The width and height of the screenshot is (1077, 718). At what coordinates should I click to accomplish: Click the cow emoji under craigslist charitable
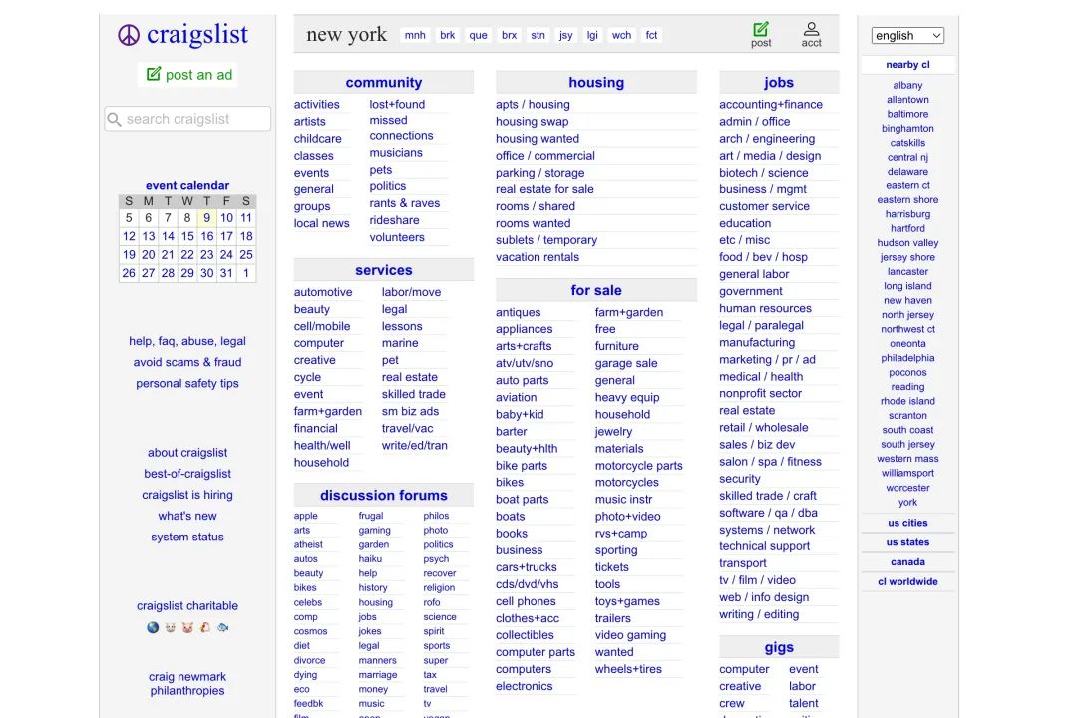tap(171, 627)
